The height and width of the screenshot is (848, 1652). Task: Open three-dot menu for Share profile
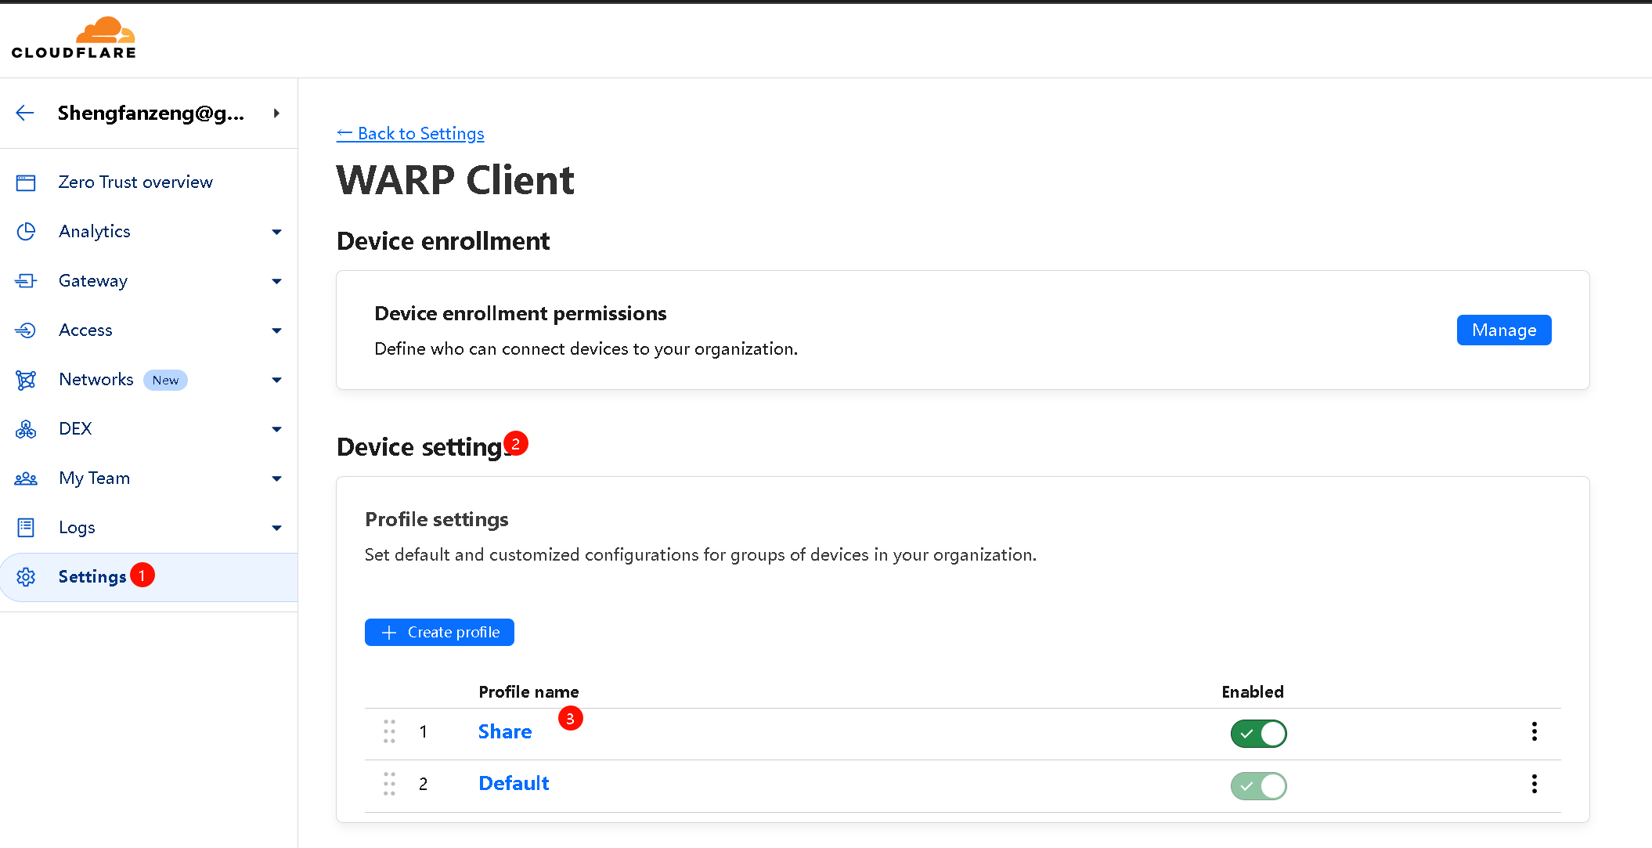pos(1534,731)
